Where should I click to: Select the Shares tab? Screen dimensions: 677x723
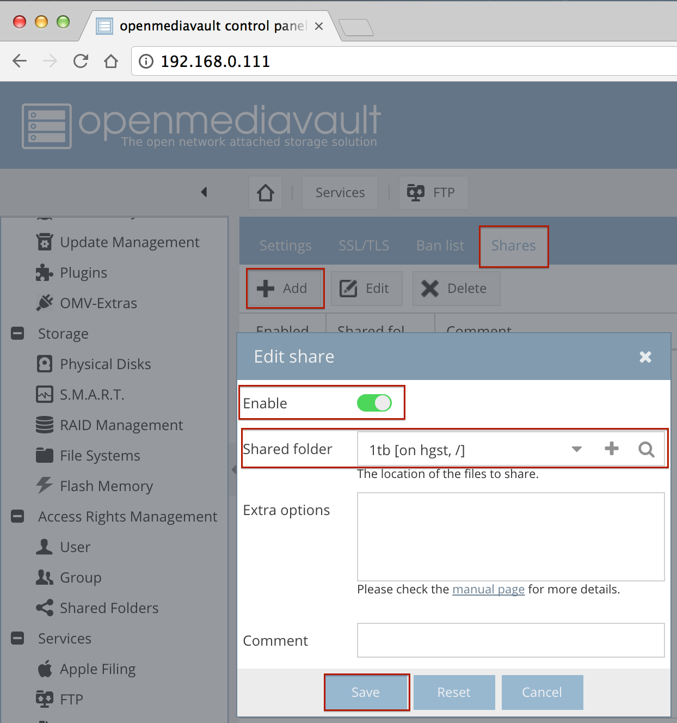tap(514, 246)
